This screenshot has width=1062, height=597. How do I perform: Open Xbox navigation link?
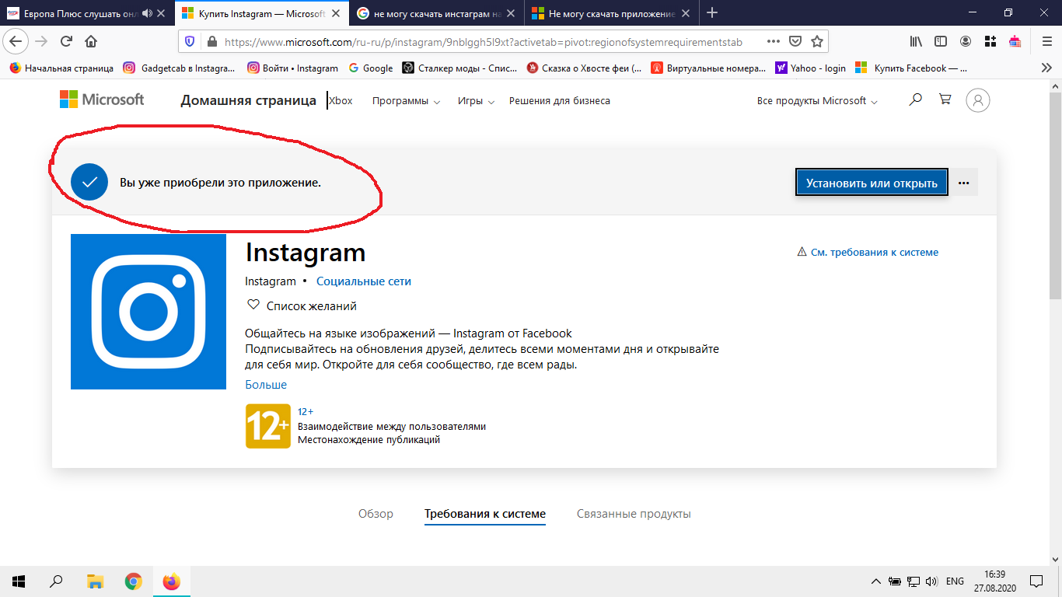341,101
